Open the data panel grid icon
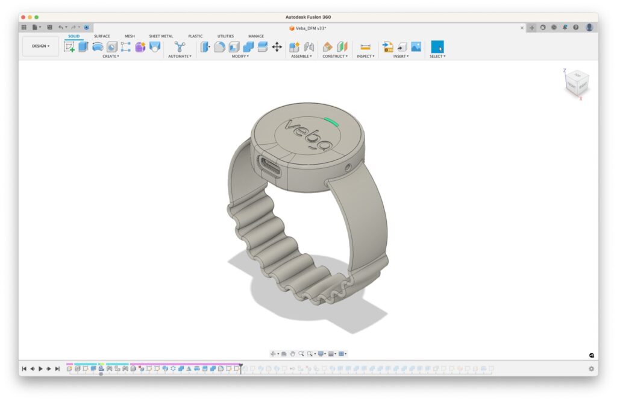This screenshot has height=401, width=617. coord(24,27)
